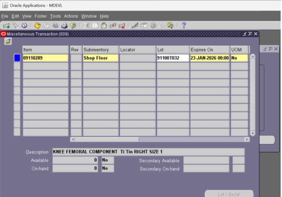Click the Clear Record eraser icon

[x=113, y=26]
